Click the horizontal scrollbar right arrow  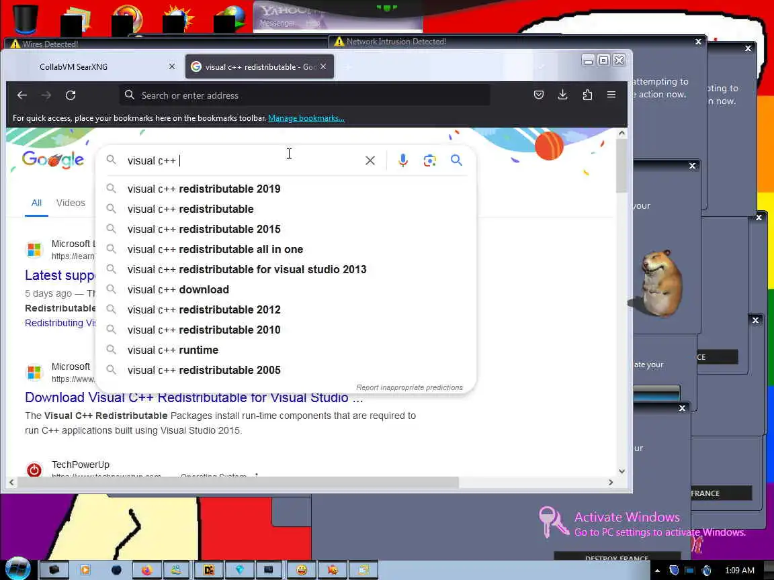(x=611, y=483)
